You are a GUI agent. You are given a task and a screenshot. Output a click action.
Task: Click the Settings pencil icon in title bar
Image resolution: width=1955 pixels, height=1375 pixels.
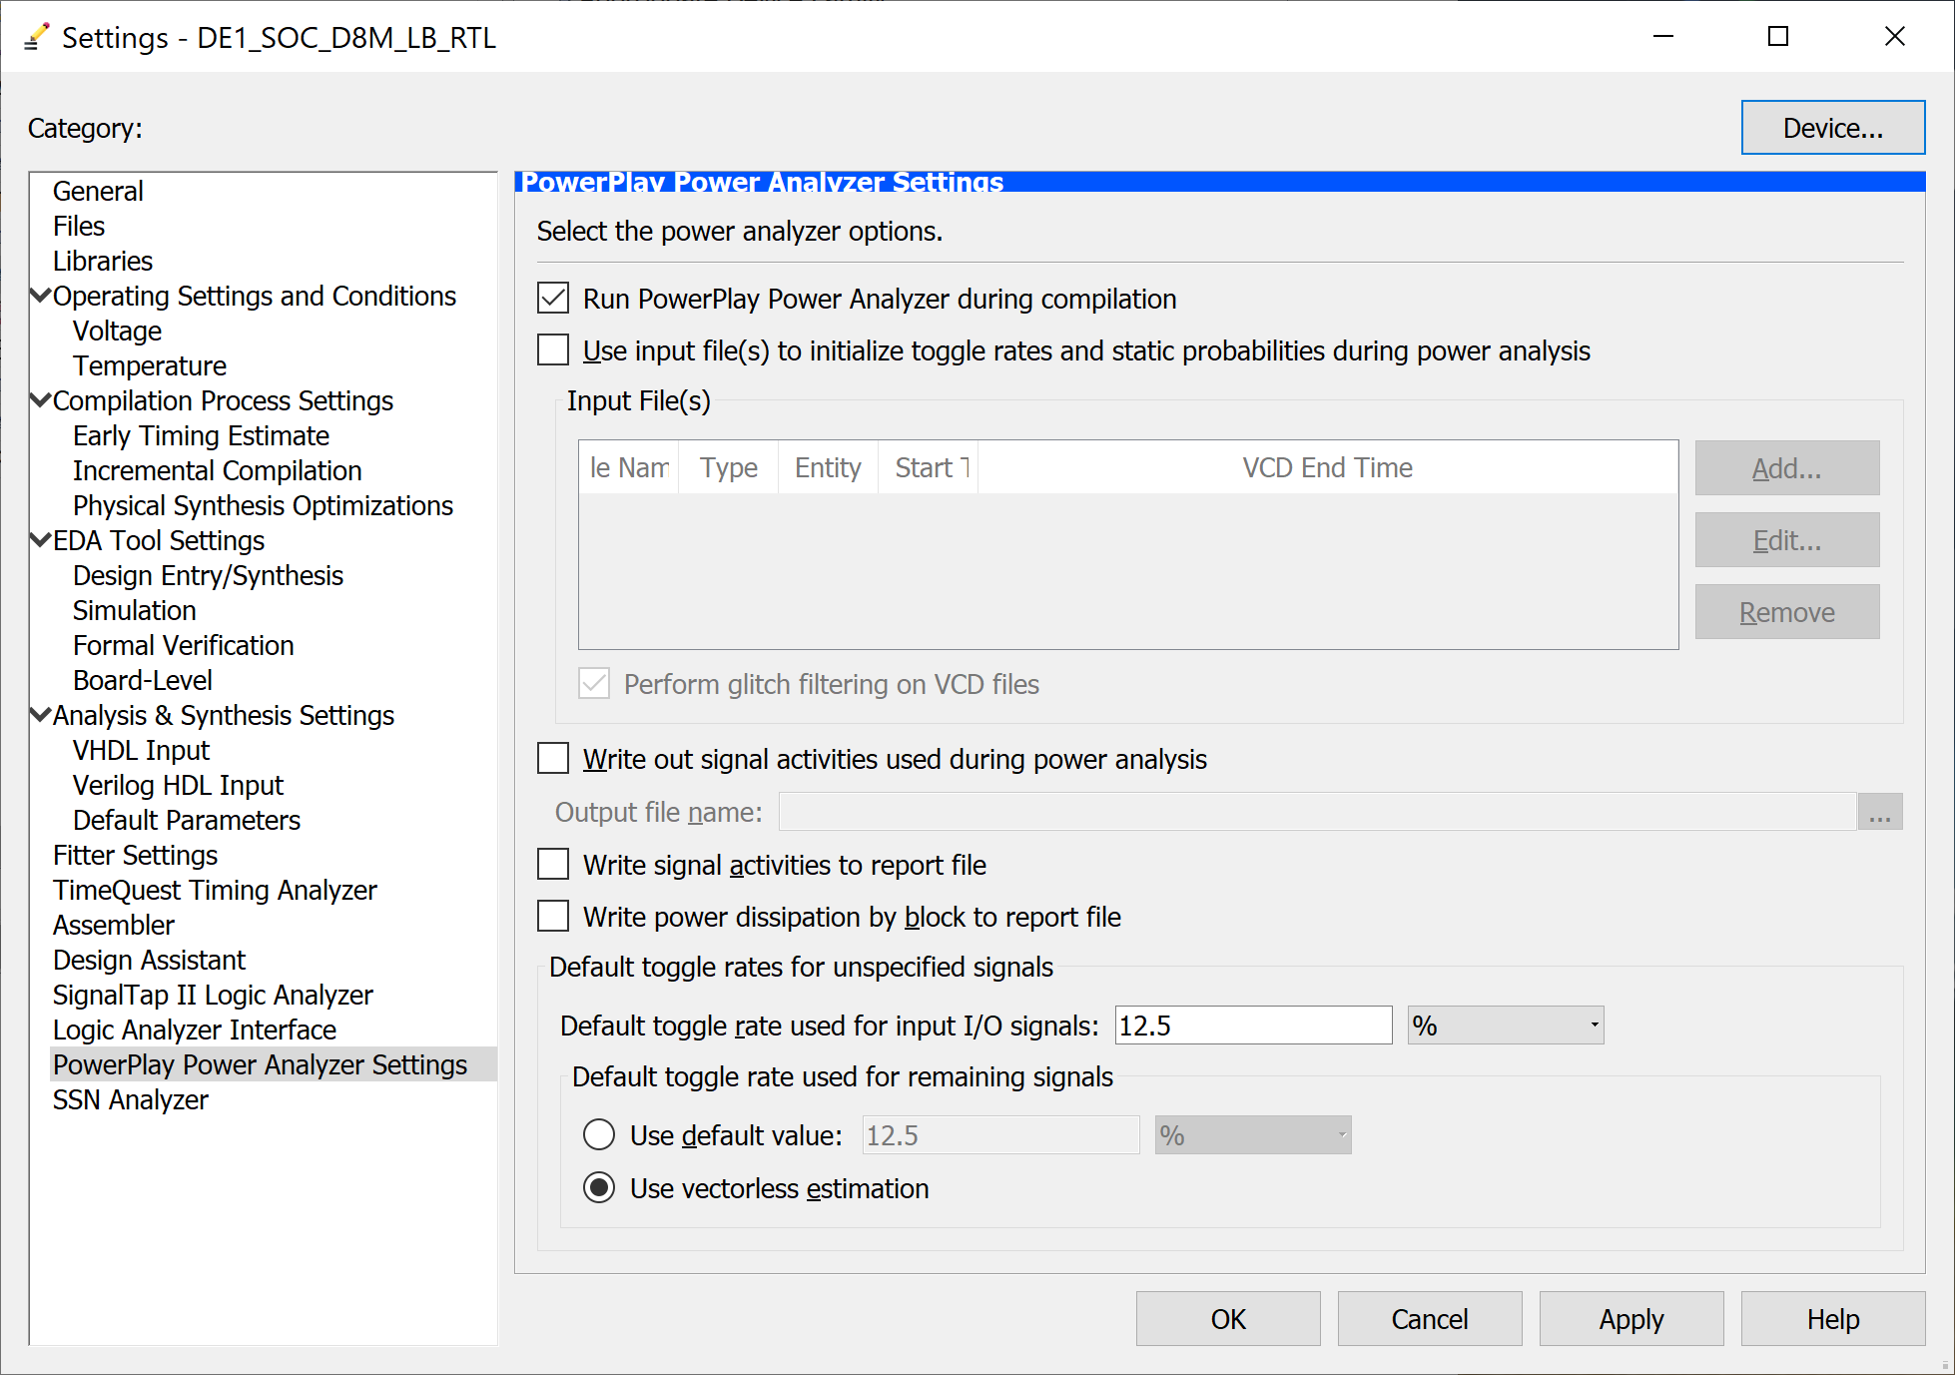36,37
